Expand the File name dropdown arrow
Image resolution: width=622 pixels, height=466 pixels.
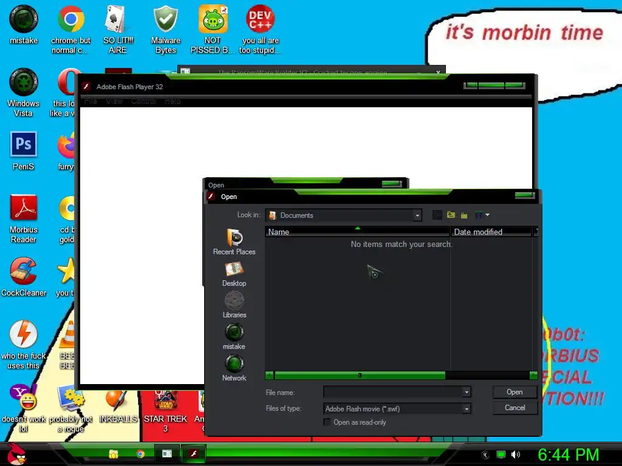click(466, 393)
